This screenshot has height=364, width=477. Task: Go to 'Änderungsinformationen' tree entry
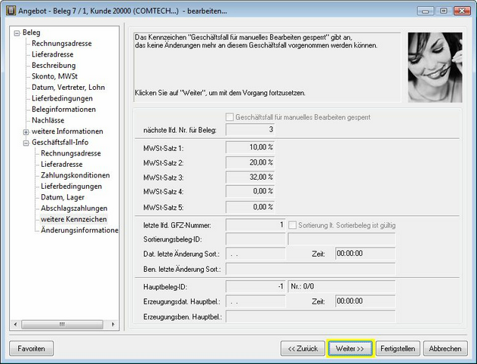(79, 230)
